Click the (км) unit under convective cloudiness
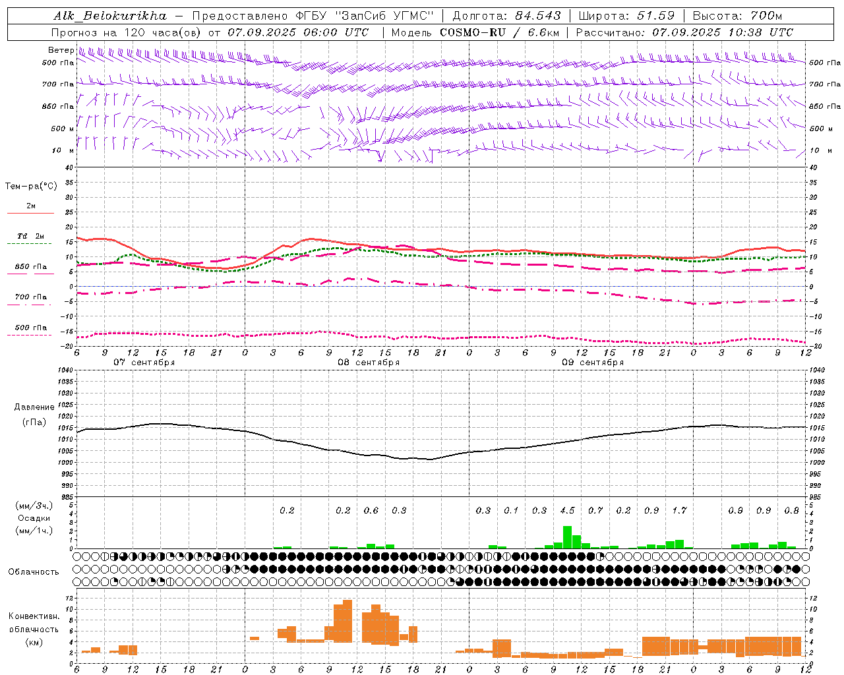Image resolution: width=844 pixels, height=675 pixels. [x=34, y=642]
